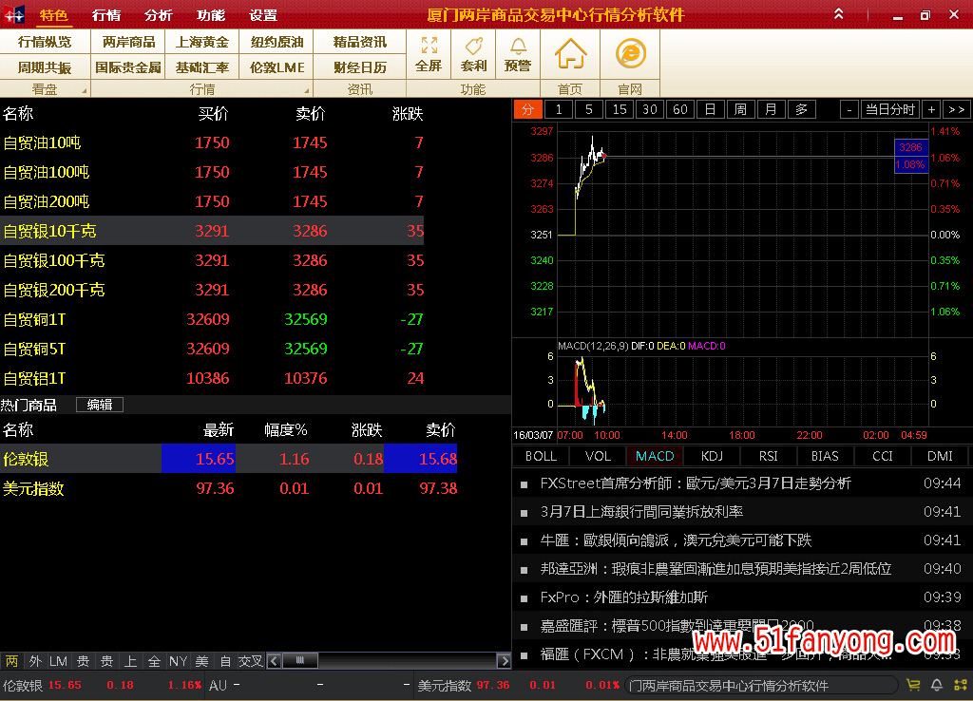Expand the 行情 group corner arrow
This screenshot has height=701, width=973.
coord(307,91)
